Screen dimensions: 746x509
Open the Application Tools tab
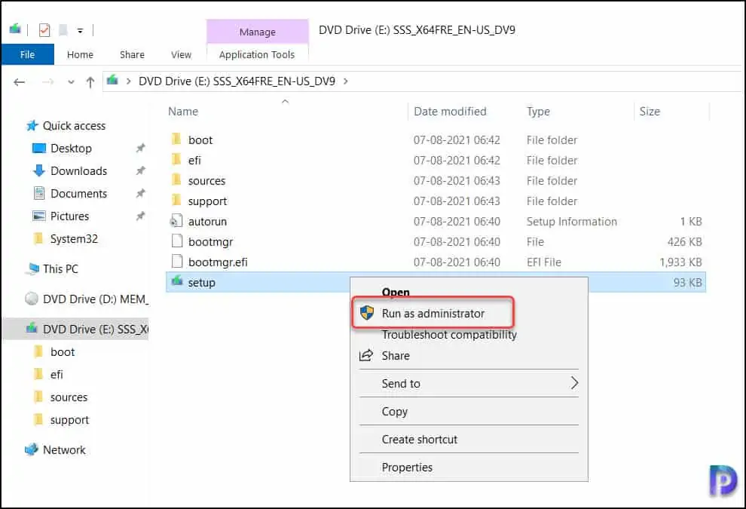click(x=257, y=54)
